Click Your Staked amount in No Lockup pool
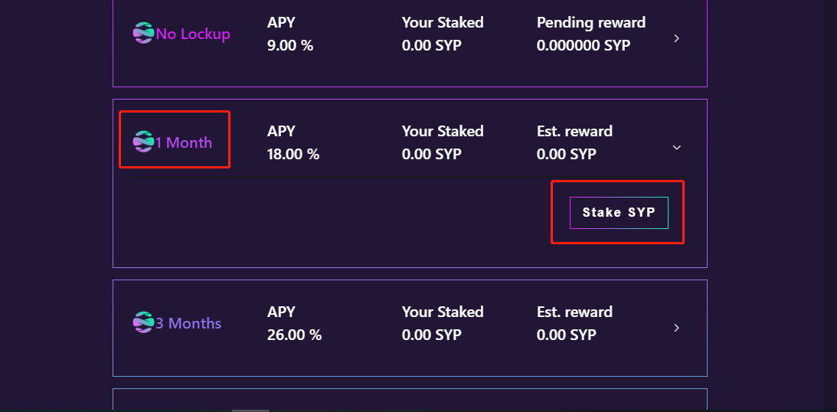Image resolution: width=837 pixels, height=412 pixels. pos(431,45)
